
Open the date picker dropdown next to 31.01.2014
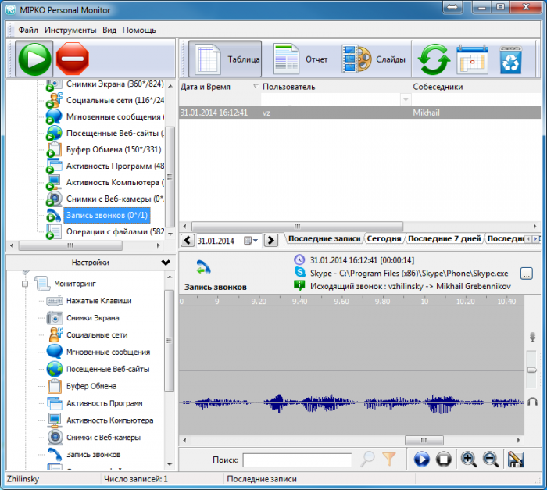[x=251, y=241]
